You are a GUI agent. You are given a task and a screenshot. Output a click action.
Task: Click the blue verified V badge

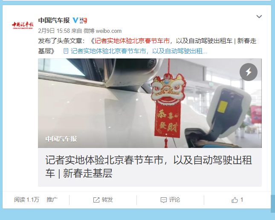coord(75,20)
